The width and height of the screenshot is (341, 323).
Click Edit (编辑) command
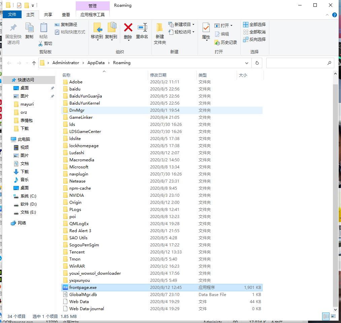222,34
